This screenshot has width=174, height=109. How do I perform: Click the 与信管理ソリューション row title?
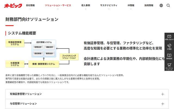click(23, 104)
